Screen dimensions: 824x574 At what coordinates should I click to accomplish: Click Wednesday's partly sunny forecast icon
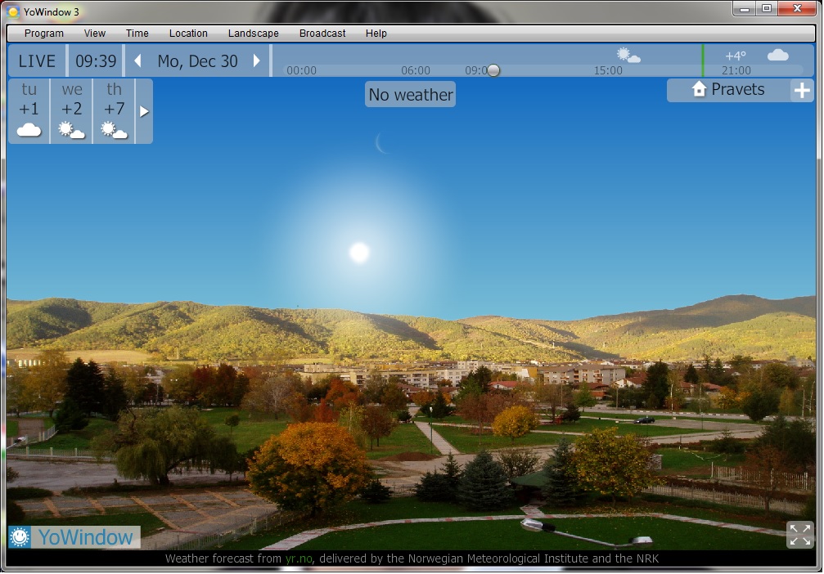pyautogui.click(x=72, y=130)
